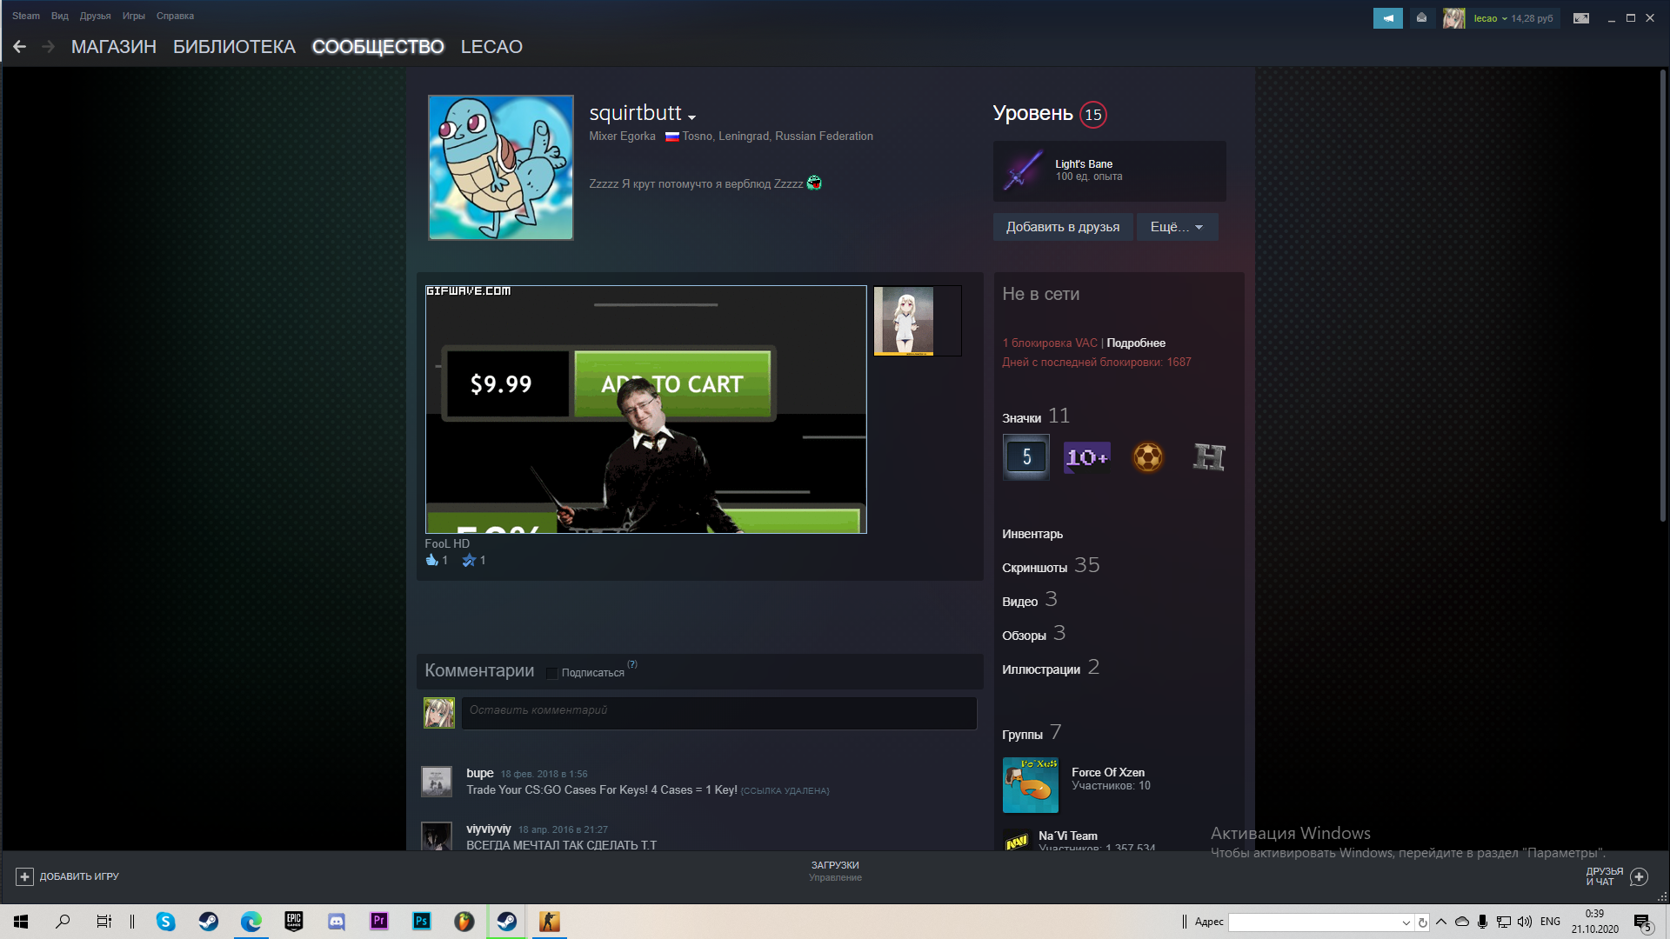
Task: Tick the Подписаться comments checkbox
Action: click(x=551, y=673)
